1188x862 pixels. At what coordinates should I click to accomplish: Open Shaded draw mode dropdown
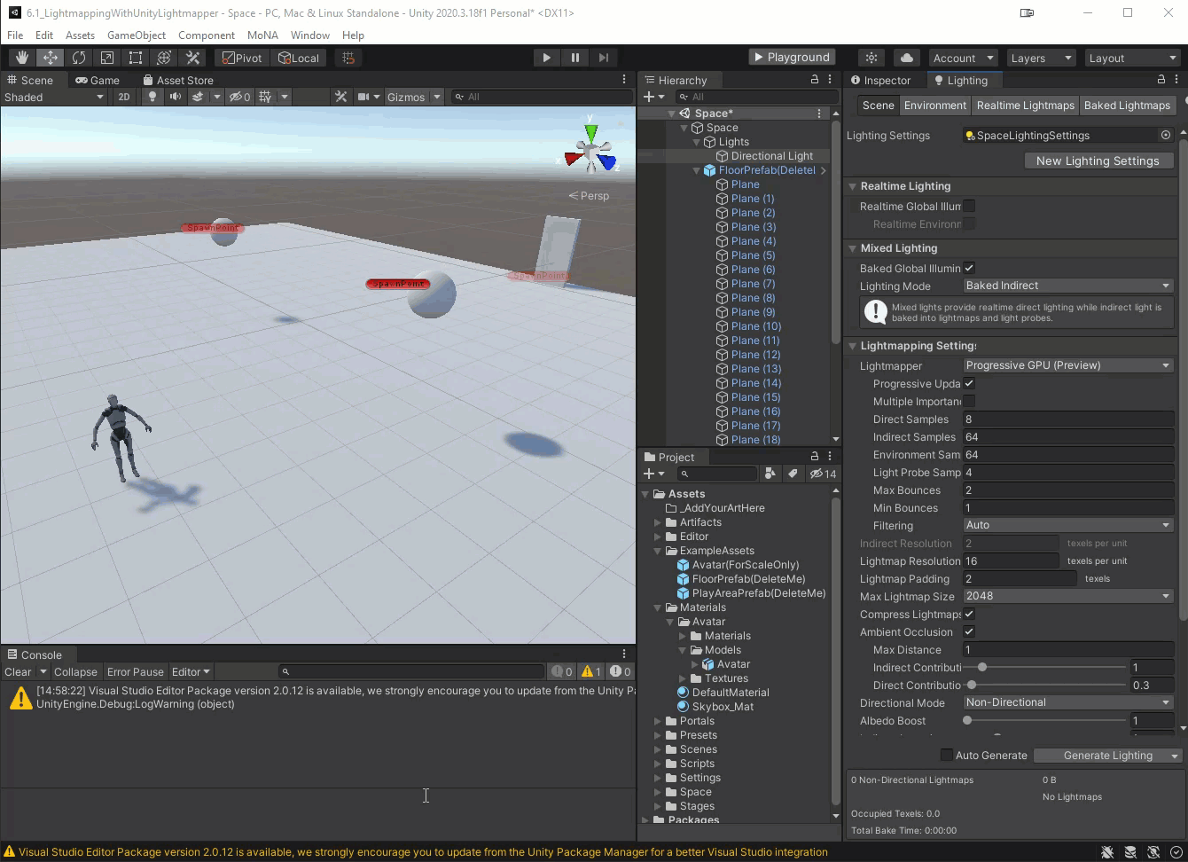point(53,97)
